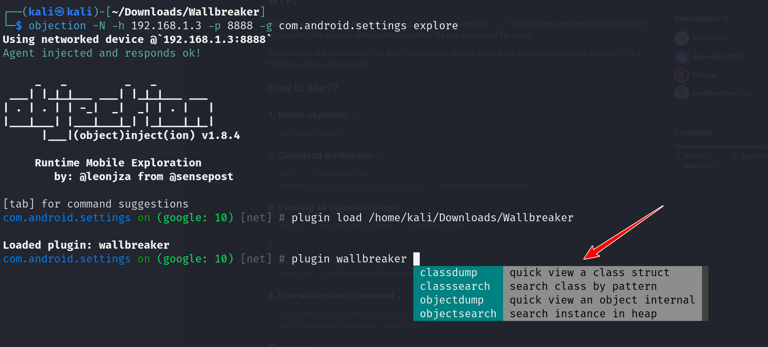The width and height of the screenshot is (768, 347).
Task: Click anchor link icon beside 'How to start?'
Action: point(346,88)
